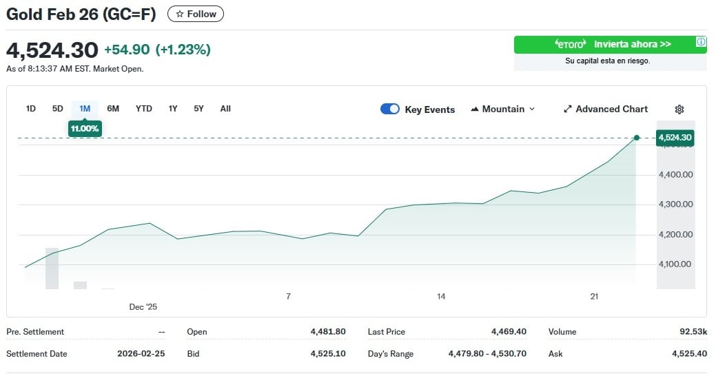The image size is (716, 378).
Task: Show the All time range
Action: click(x=225, y=109)
